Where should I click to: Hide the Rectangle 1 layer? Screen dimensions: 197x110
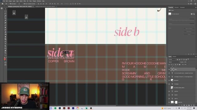pyautogui.click(x=169, y=80)
